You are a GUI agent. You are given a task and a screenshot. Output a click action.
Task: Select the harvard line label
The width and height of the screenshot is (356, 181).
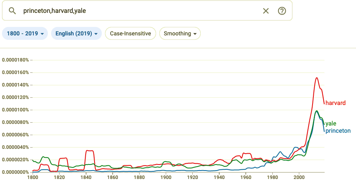(335, 103)
